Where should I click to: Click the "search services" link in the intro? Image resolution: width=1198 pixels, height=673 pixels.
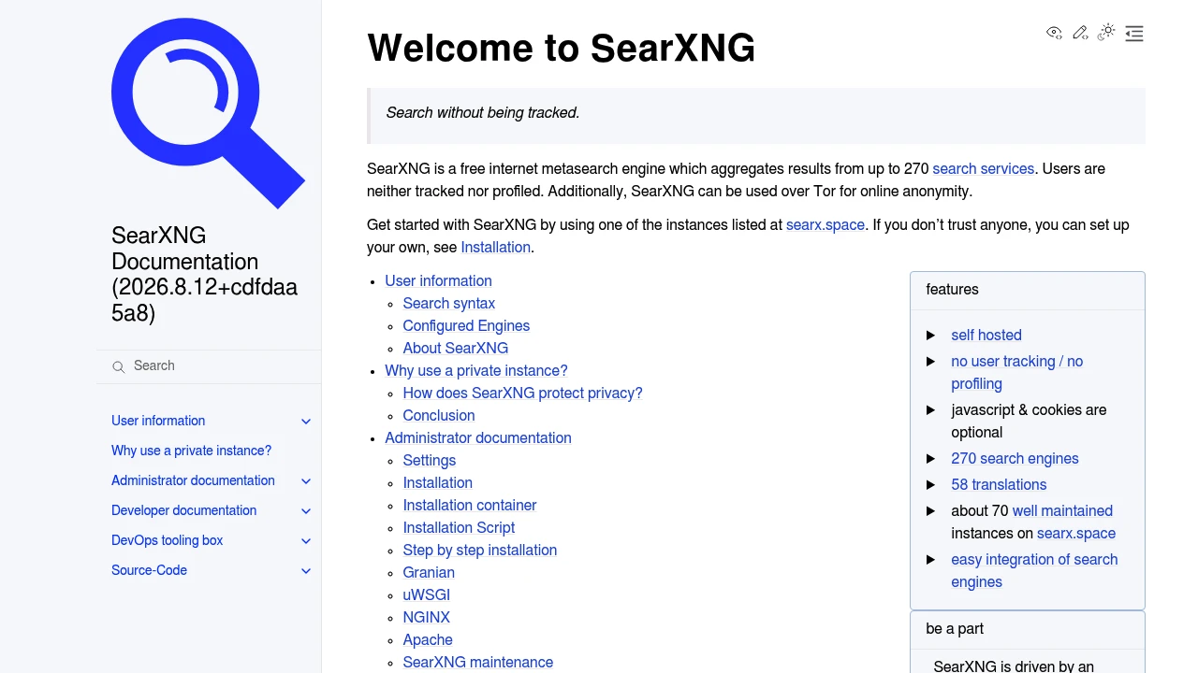[x=983, y=169]
